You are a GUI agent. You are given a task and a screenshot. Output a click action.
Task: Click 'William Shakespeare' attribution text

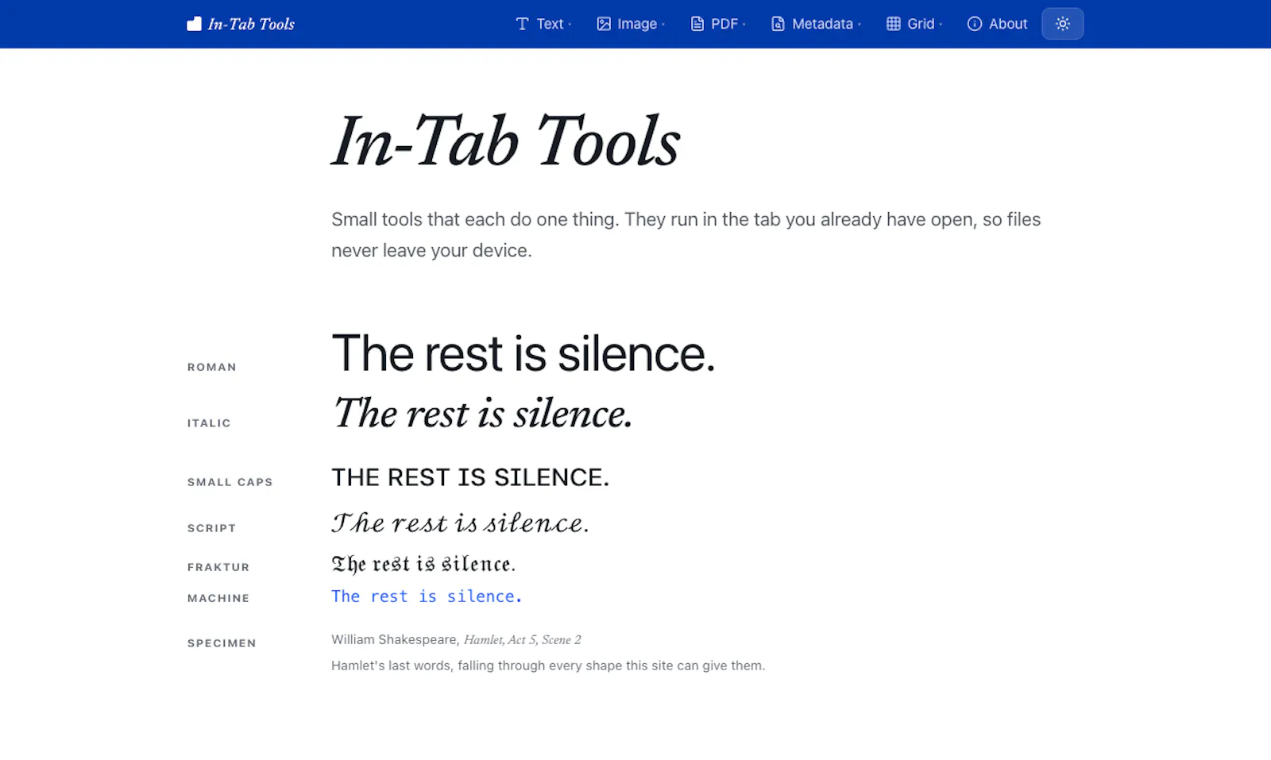[394, 639]
